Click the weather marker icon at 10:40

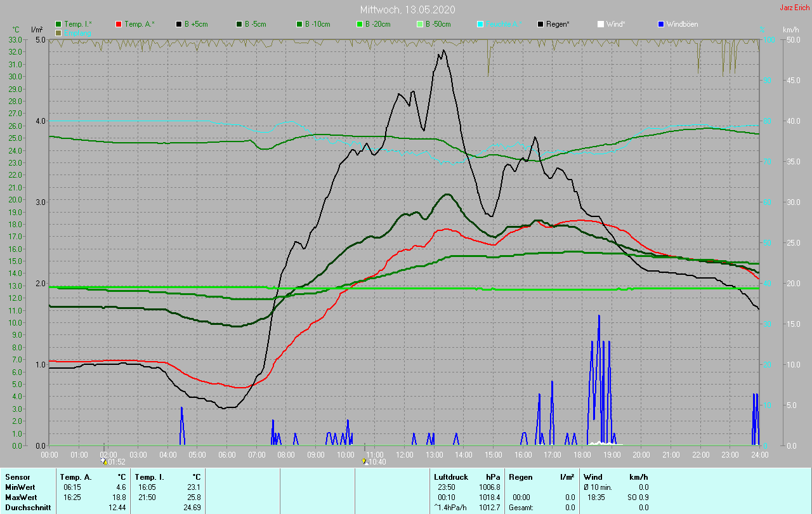[365, 461]
